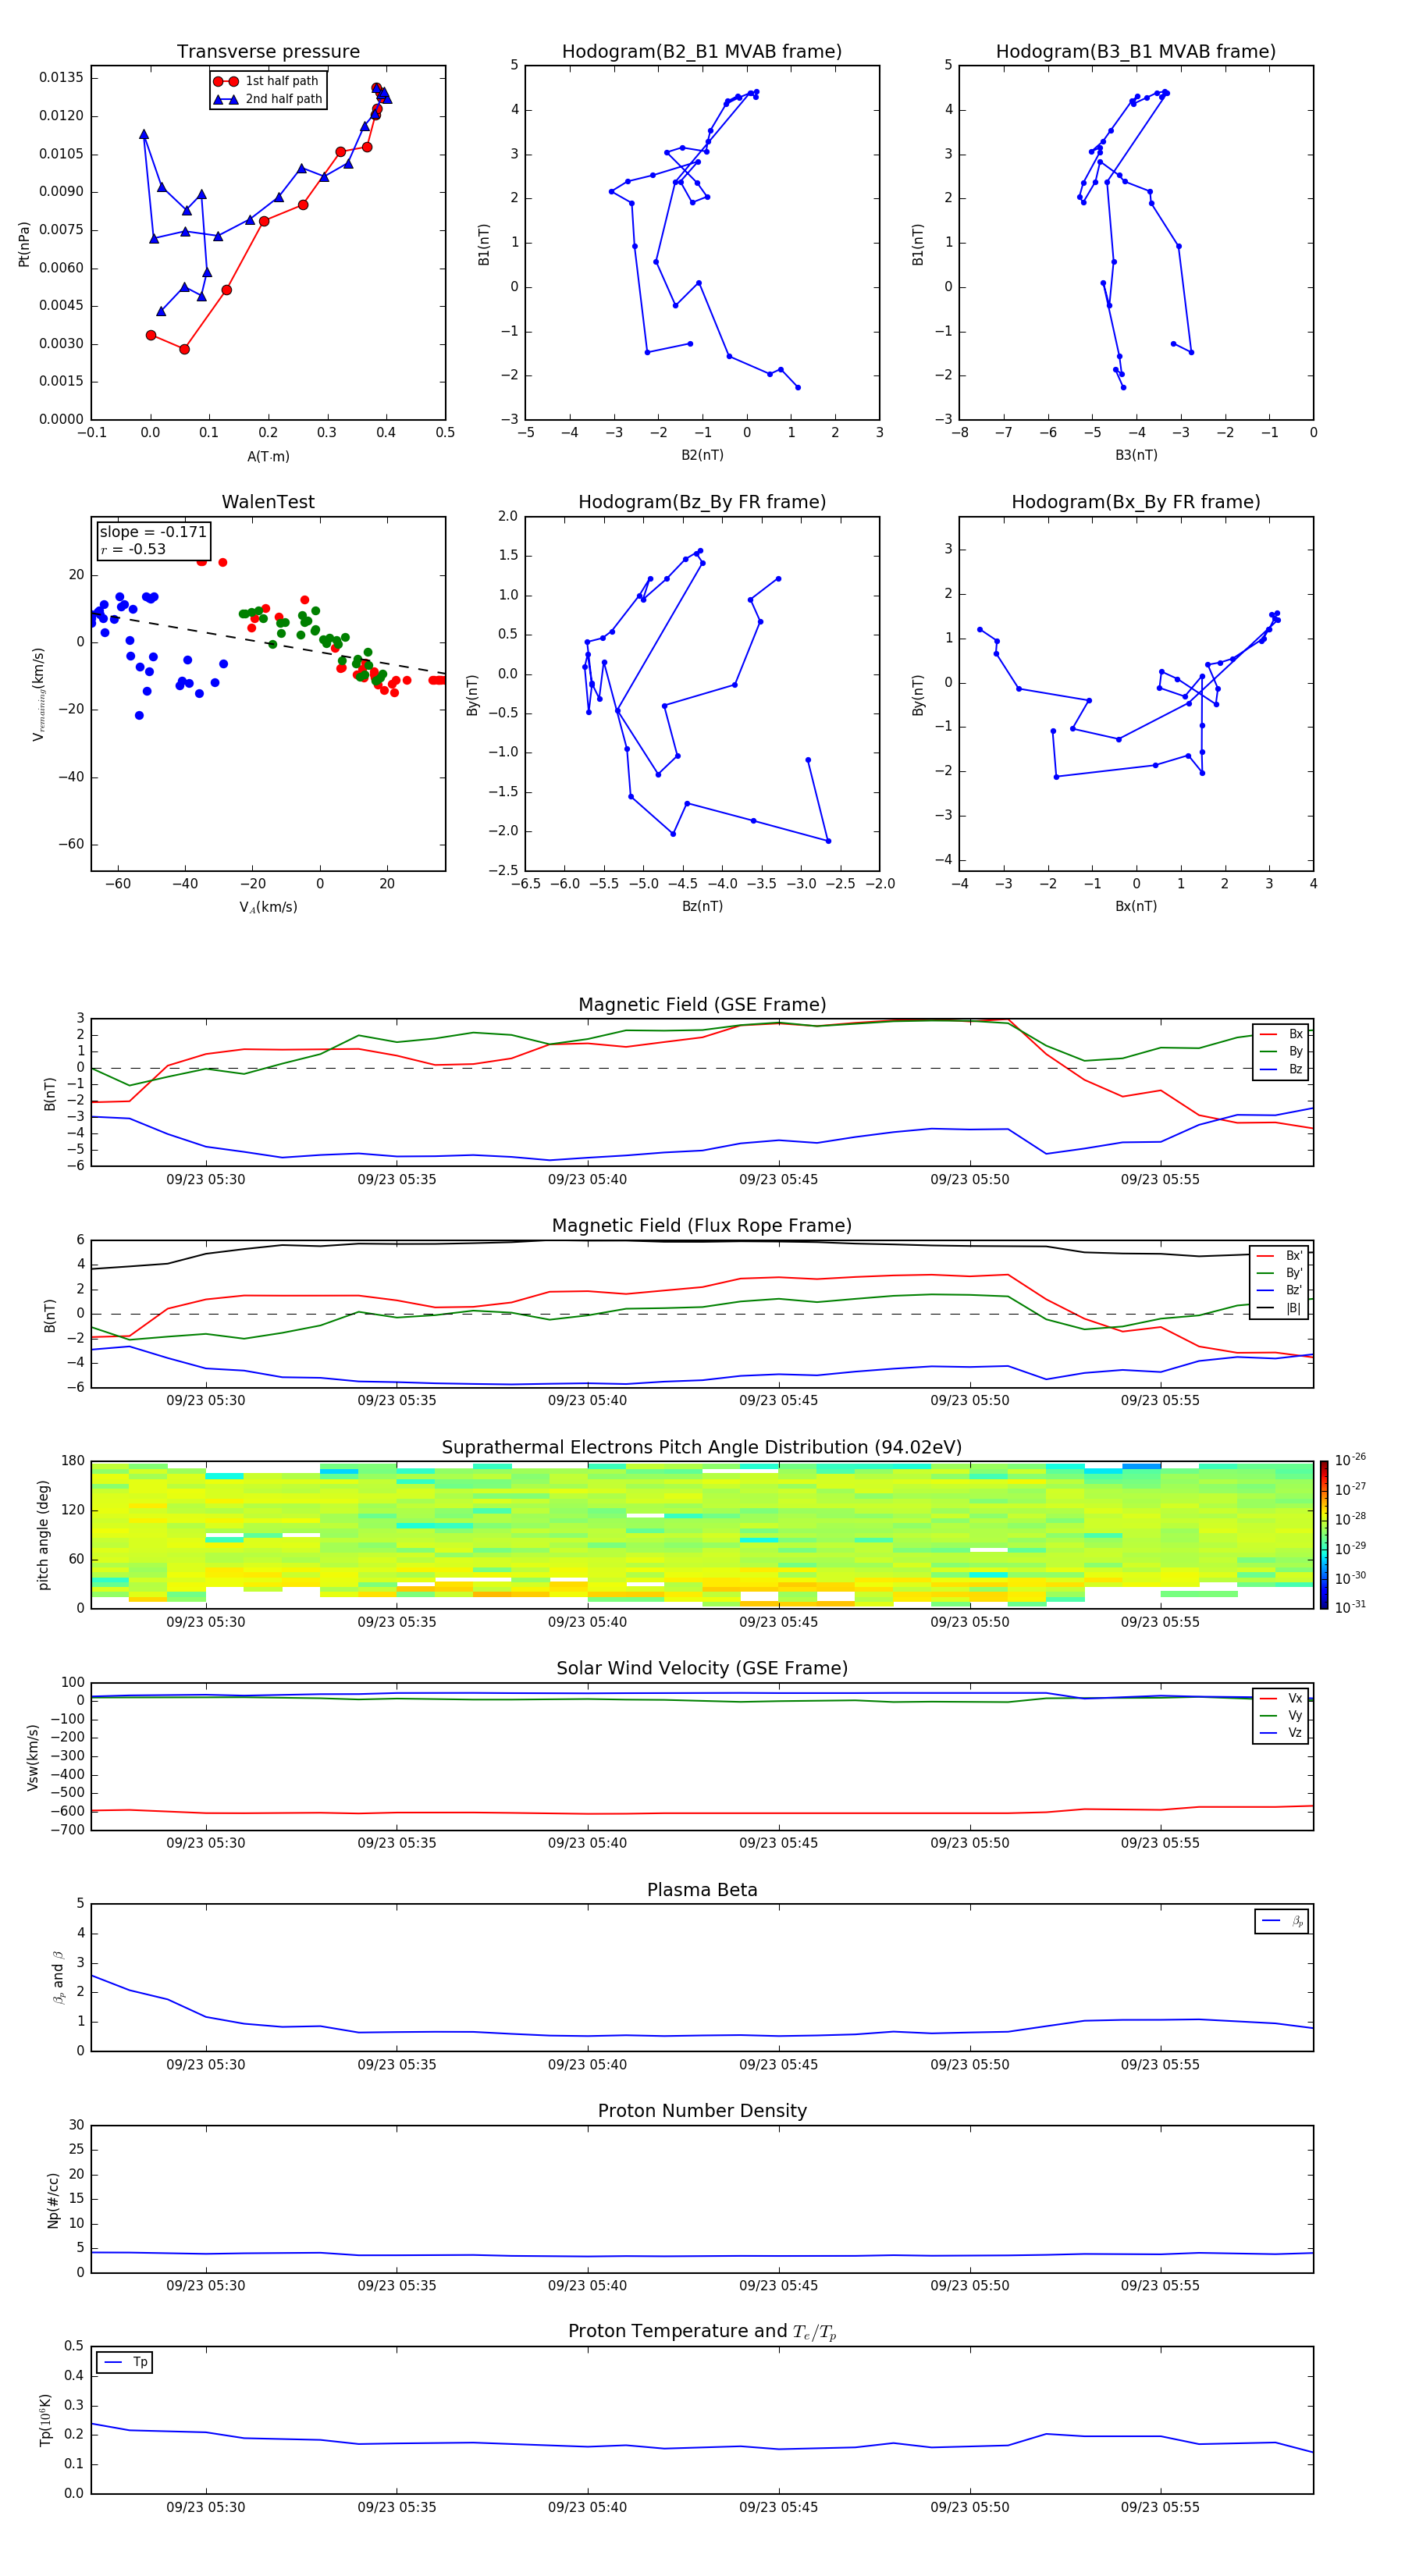This screenshot has height=2576, width=1405.
Task: Click the "pitch angle (deg)" axis label
Action: pyautogui.click(x=43, y=1535)
